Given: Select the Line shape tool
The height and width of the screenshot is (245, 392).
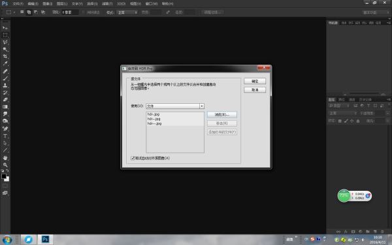Looking at the screenshot, I should click(x=5, y=150).
